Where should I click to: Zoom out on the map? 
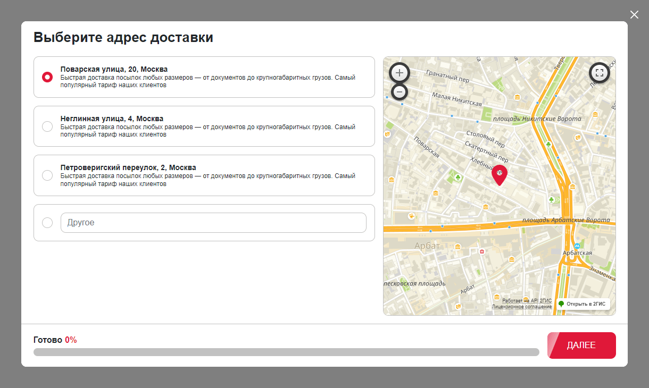[x=400, y=92]
